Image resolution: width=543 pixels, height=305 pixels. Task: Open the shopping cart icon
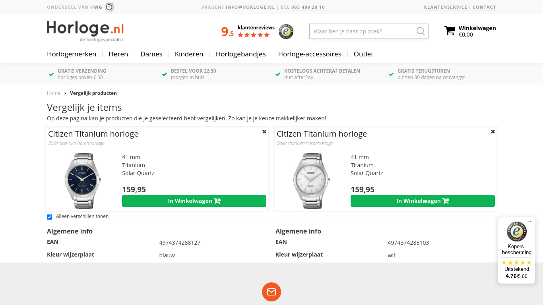click(x=450, y=31)
